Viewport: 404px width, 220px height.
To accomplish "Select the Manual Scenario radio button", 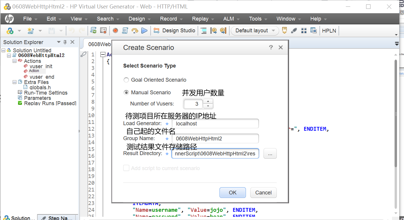I will click(126, 93).
